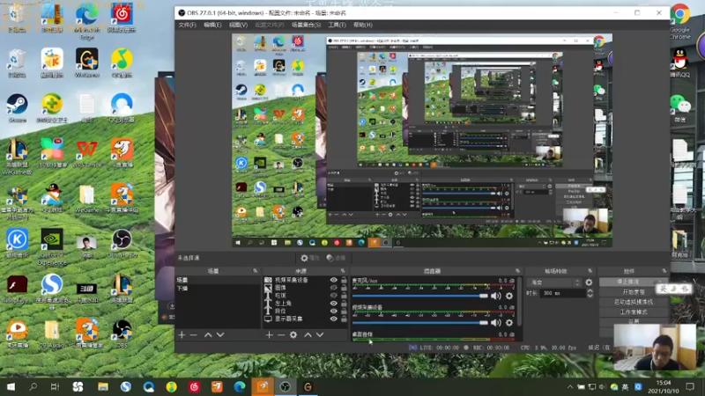Open Windows Start menu

coord(11,386)
